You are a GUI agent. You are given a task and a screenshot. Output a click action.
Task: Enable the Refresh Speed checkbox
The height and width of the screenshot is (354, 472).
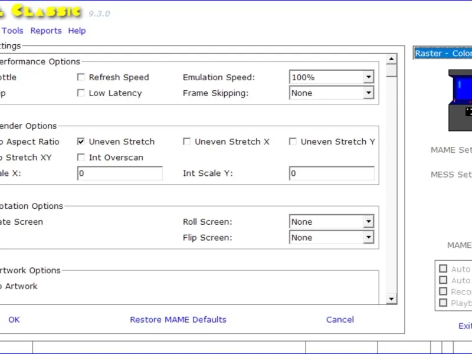point(81,77)
